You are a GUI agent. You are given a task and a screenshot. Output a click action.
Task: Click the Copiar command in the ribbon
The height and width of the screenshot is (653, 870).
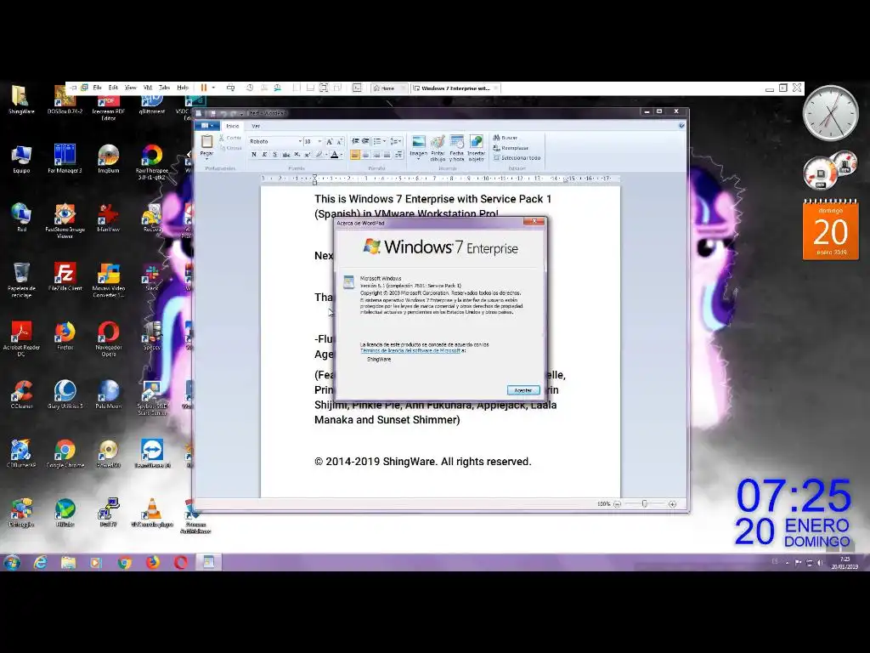(x=230, y=148)
